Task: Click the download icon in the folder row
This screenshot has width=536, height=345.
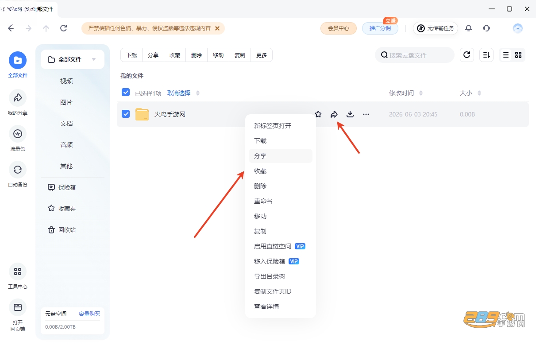Action: coord(350,114)
